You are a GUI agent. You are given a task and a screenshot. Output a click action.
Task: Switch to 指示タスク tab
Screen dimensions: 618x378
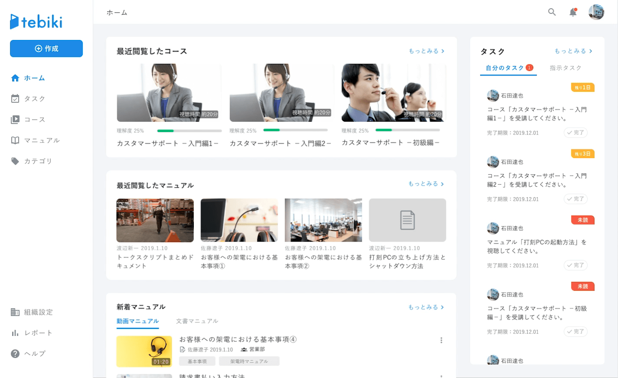coord(565,68)
